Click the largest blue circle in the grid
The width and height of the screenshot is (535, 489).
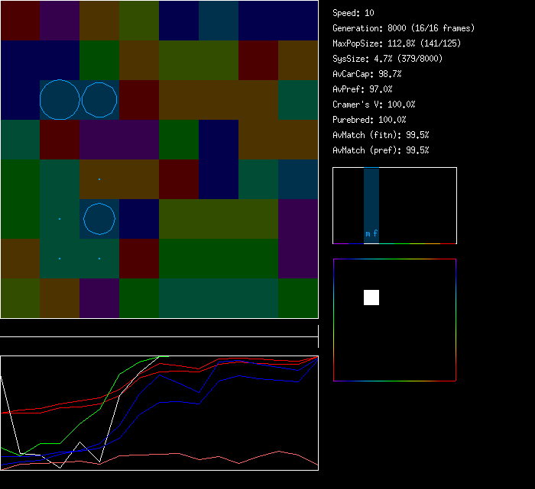(x=60, y=100)
